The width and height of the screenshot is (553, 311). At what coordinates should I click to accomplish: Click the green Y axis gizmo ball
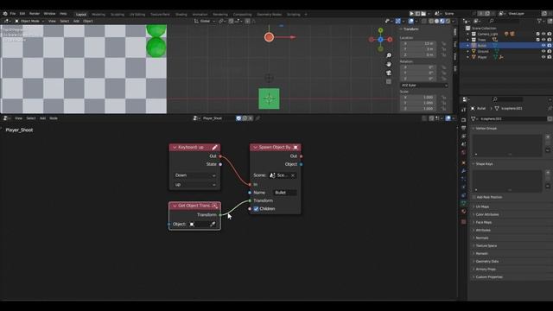point(380,30)
